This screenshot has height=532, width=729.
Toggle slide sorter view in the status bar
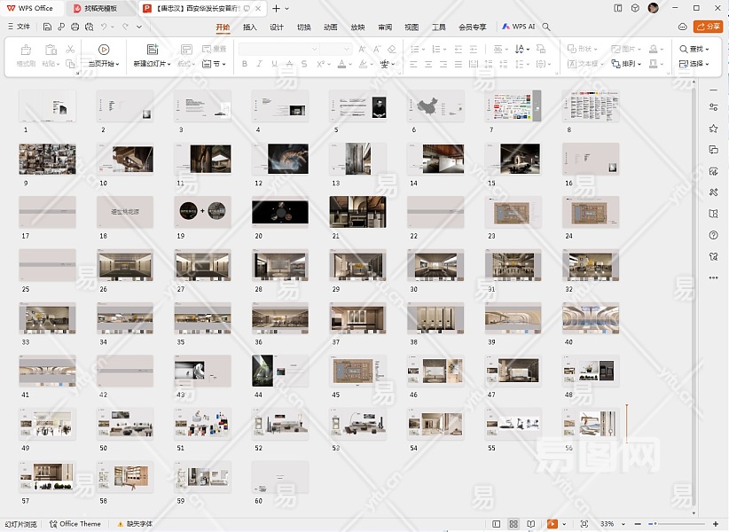tap(513, 524)
